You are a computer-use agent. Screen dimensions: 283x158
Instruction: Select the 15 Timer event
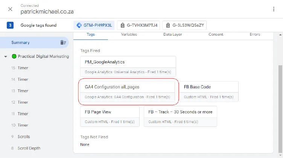click(23, 68)
